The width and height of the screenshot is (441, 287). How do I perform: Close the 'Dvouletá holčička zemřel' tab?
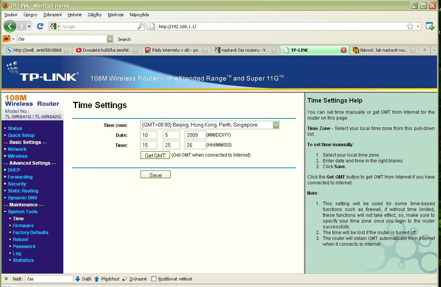pos(136,50)
